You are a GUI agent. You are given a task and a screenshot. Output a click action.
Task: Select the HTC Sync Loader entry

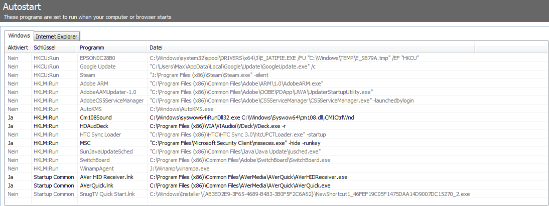[100, 134]
